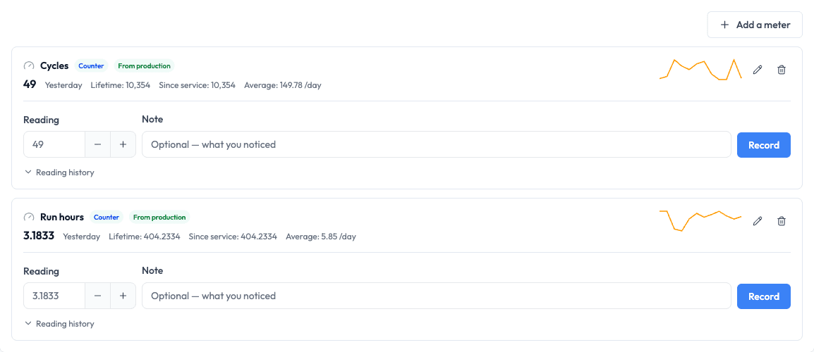This screenshot has width=814, height=352.
Task: Edit the Cycles meter with pencil icon
Action: point(758,70)
